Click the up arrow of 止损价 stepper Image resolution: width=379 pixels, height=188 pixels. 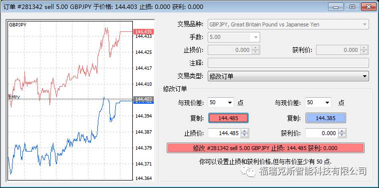(x=245, y=131)
